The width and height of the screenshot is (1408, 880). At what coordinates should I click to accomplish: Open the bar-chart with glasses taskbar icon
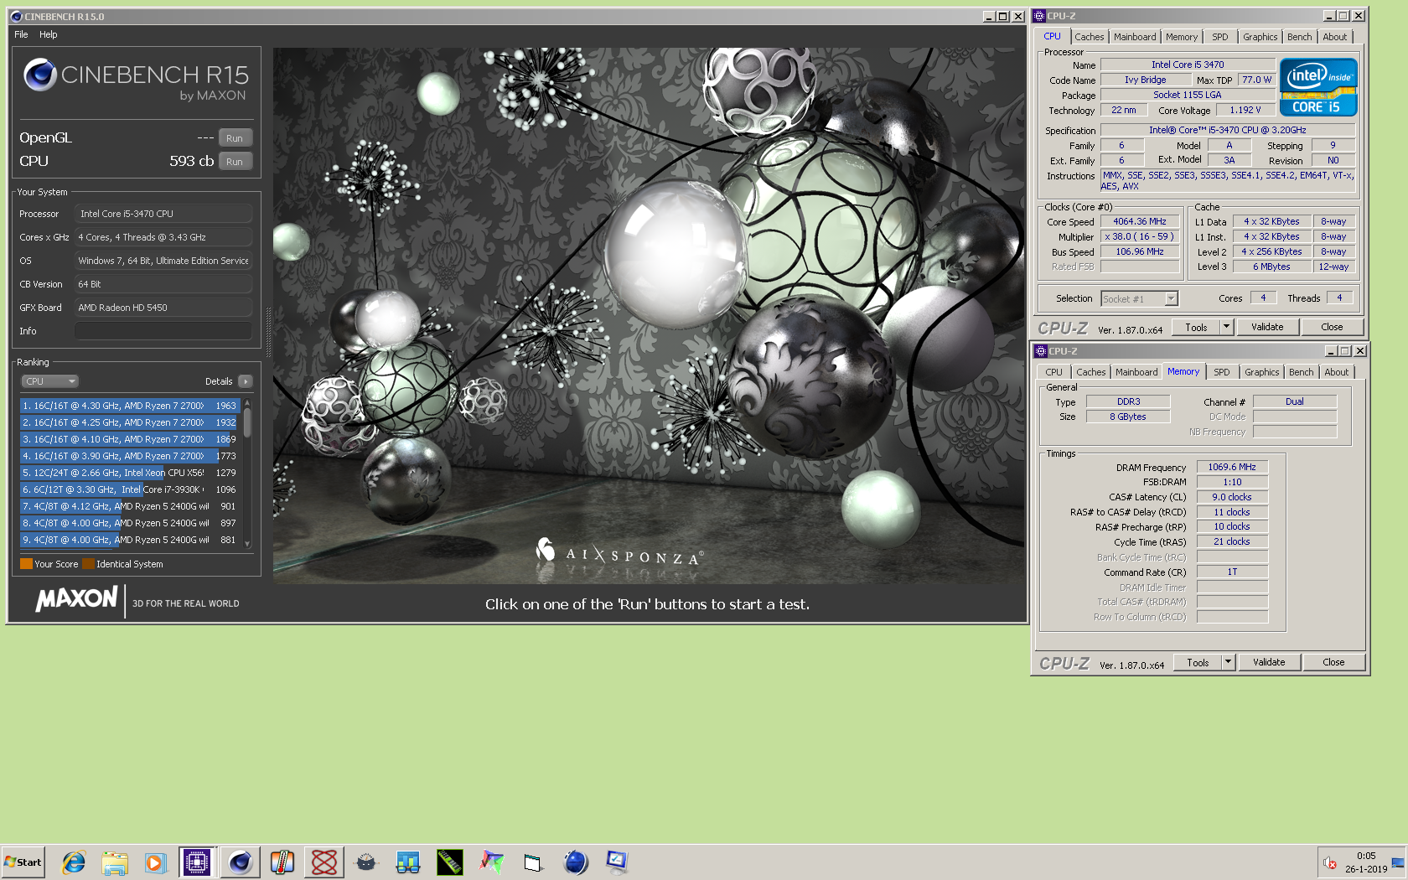click(408, 862)
